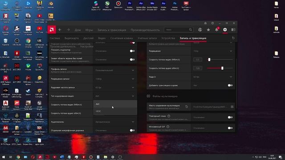The image size is (285, 160).
Task: Show help for Мгновенный GIF
Action: point(168,127)
